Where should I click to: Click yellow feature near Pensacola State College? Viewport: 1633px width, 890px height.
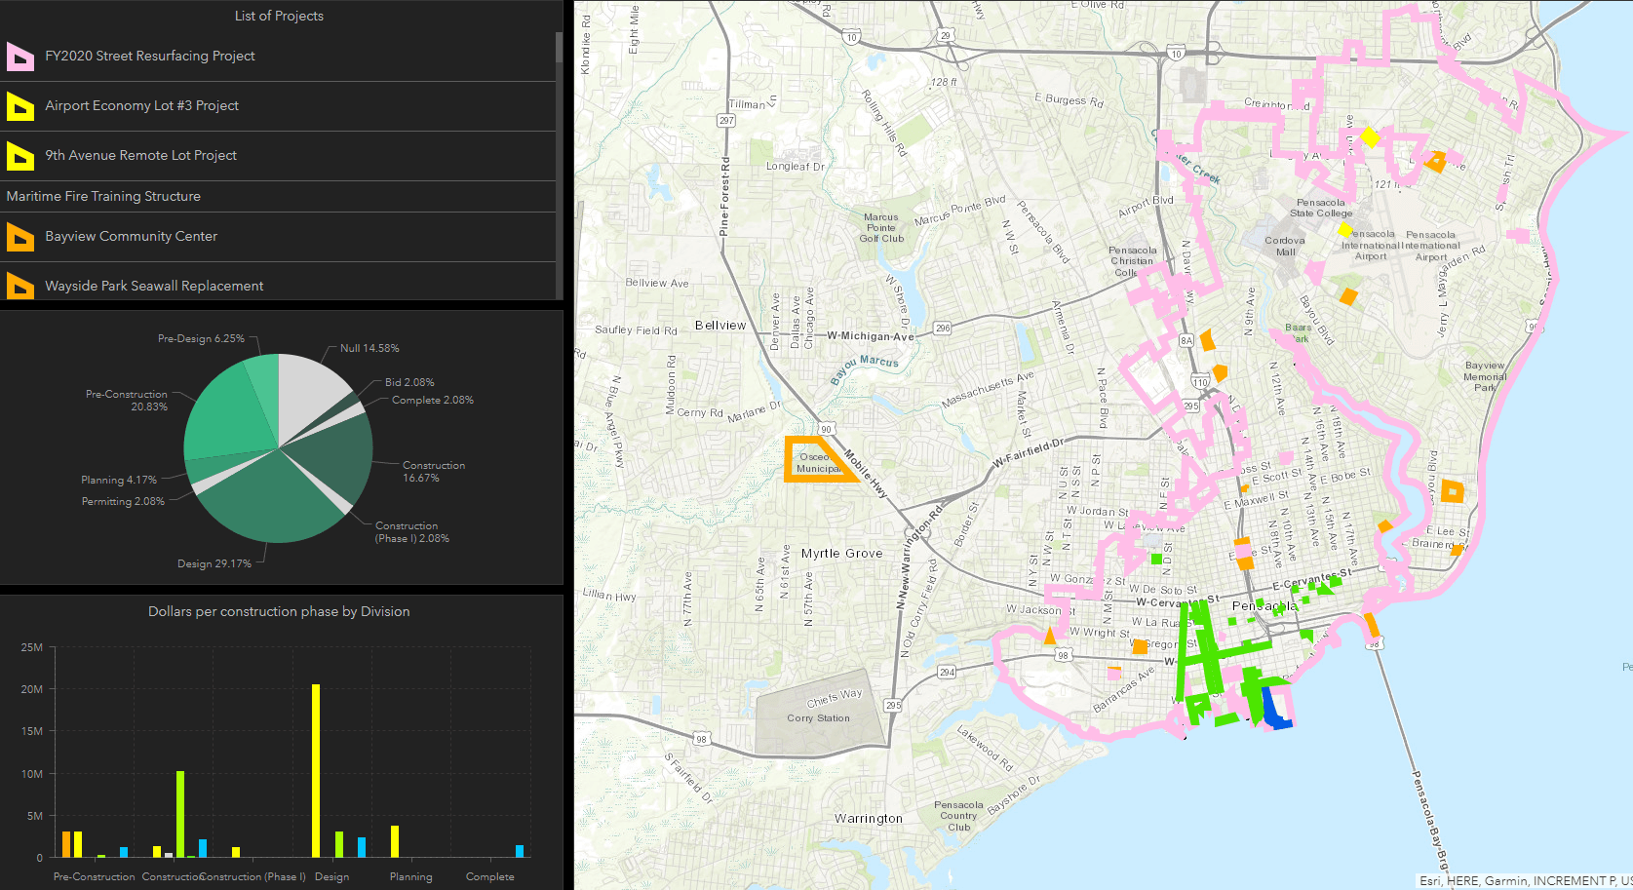[1344, 230]
